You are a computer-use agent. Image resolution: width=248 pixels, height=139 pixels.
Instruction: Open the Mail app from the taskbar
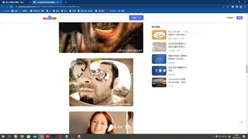click(x=35, y=136)
